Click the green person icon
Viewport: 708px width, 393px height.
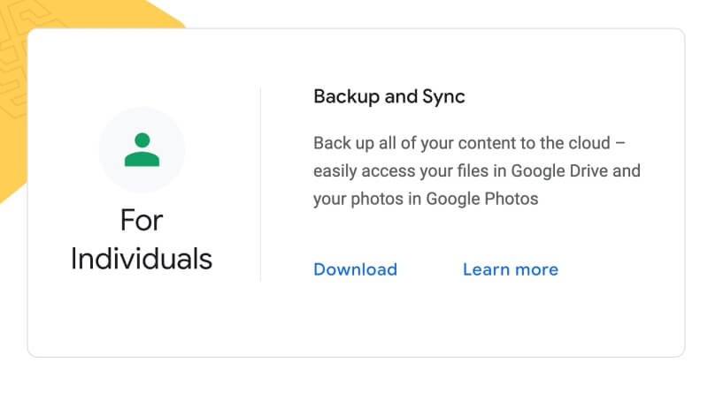[x=142, y=149]
